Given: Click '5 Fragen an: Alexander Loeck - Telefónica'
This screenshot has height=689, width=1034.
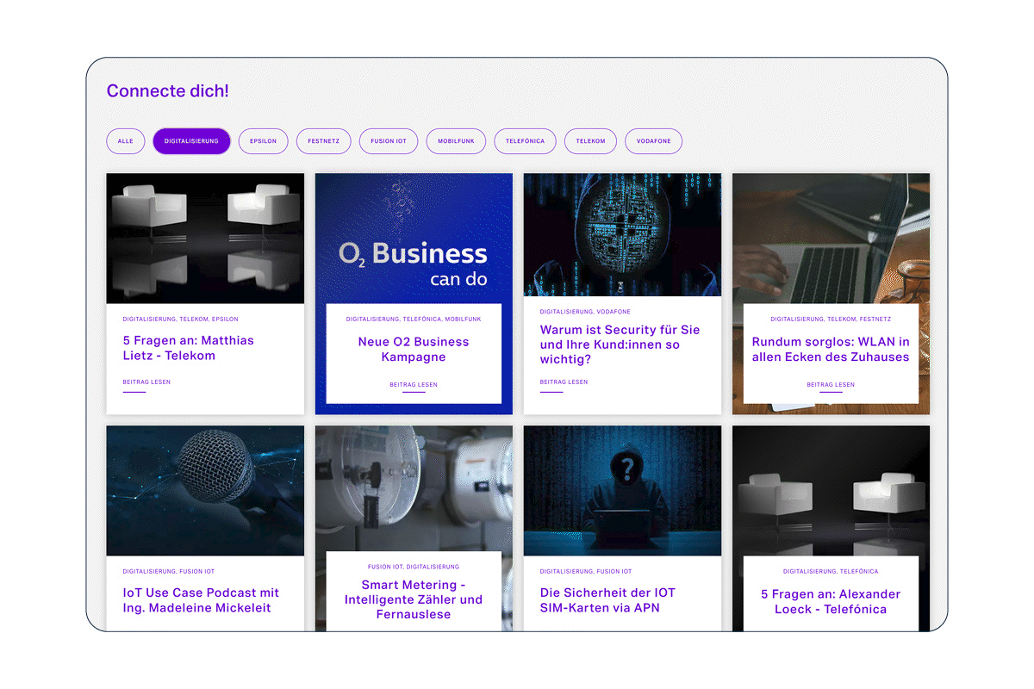Looking at the screenshot, I should click(831, 602).
